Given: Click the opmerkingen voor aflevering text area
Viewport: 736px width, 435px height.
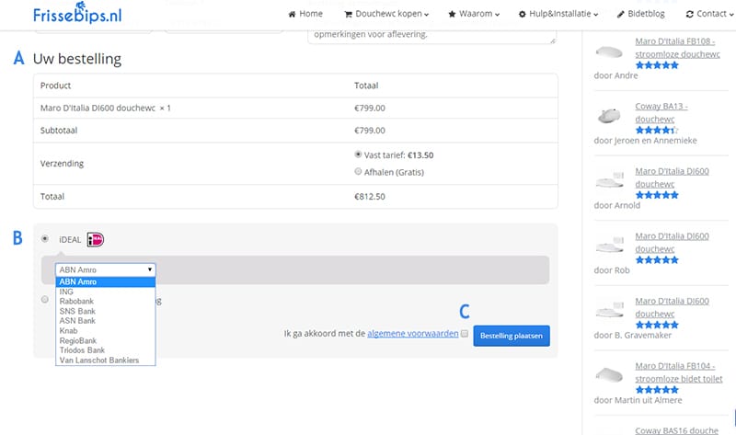Looking at the screenshot, I should coord(431,36).
